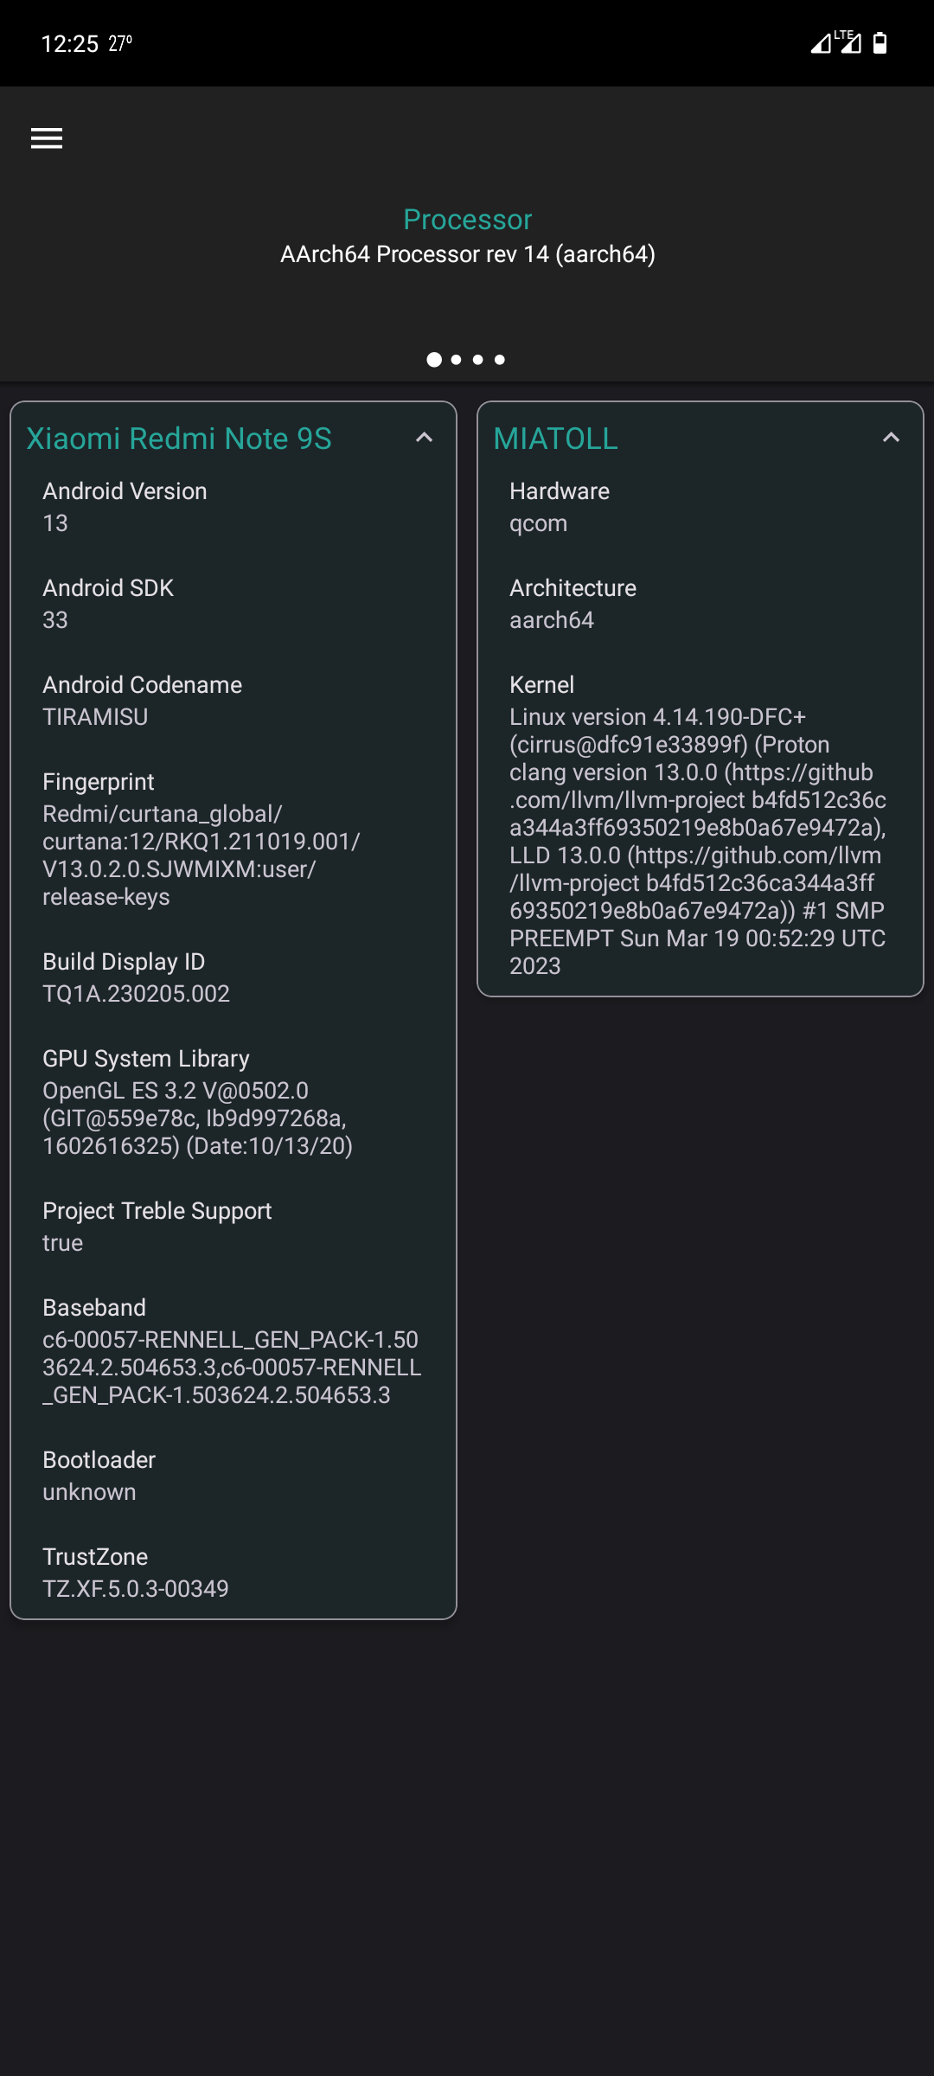This screenshot has height=2076, width=934.
Task: Tap the GPU System Library entry
Action: (x=197, y=1102)
